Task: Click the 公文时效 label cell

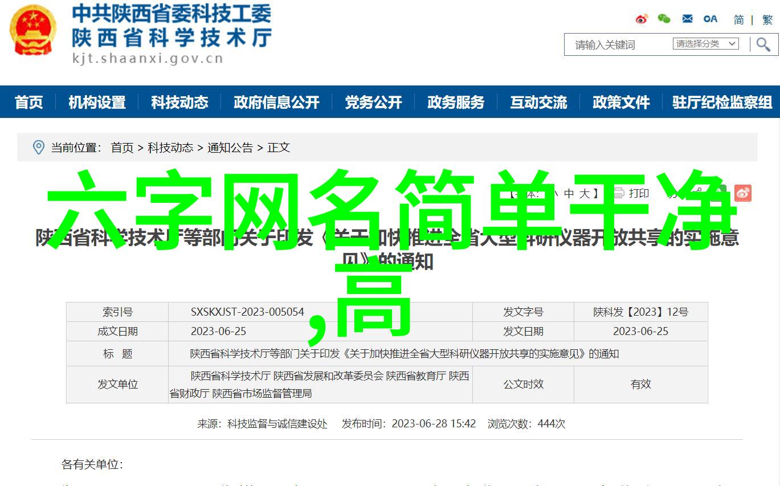Action: (x=523, y=385)
